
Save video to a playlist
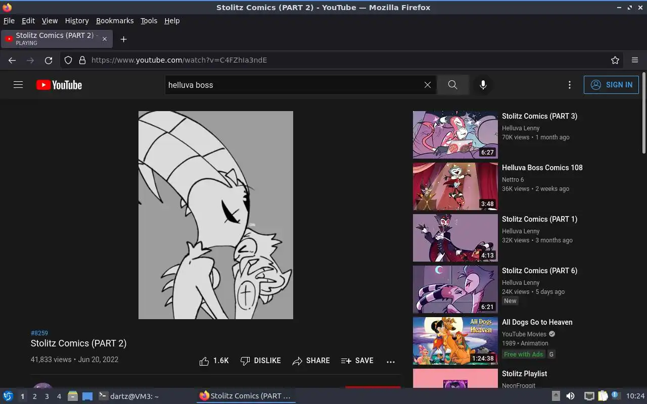coord(357,361)
